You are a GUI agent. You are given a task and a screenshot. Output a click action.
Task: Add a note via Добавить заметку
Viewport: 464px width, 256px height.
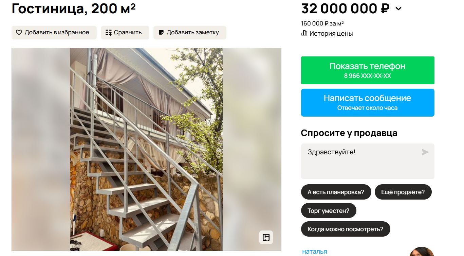tap(190, 33)
